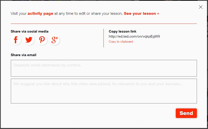Click the words Visit your

(18, 14)
